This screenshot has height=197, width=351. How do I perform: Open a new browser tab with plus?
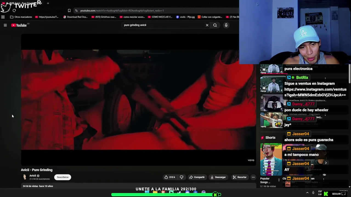tap(48, 3)
